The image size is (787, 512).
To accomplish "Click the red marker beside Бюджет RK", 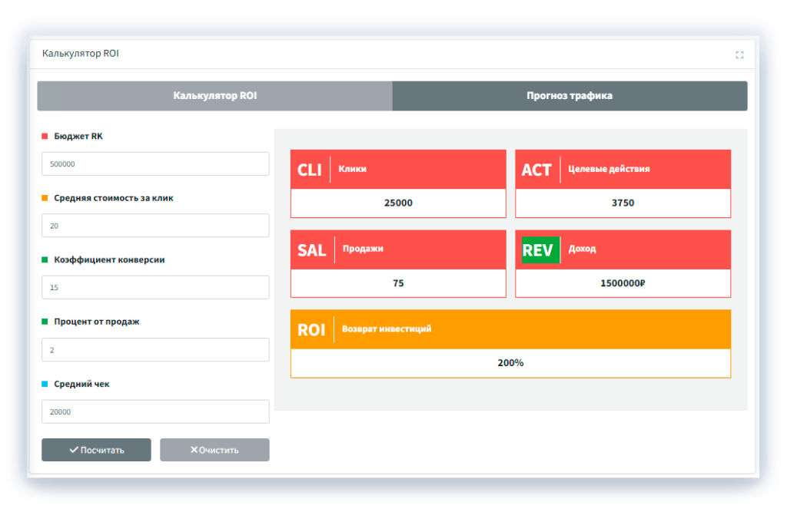I will [x=45, y=137].
